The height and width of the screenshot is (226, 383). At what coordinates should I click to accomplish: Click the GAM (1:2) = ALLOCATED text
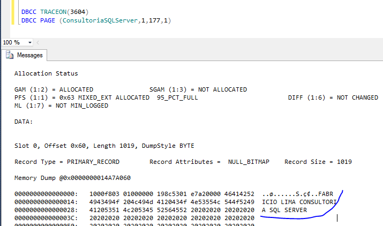tap(54, 89)
